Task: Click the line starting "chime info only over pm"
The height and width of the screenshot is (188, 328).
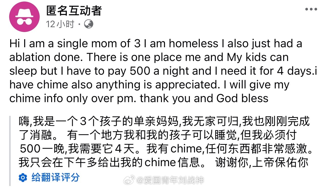Action: click(x=139, y=99)
